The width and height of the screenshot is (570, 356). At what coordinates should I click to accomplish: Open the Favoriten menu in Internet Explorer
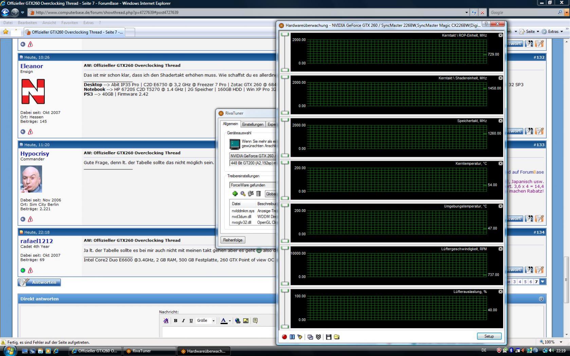[x=70, y=23]
